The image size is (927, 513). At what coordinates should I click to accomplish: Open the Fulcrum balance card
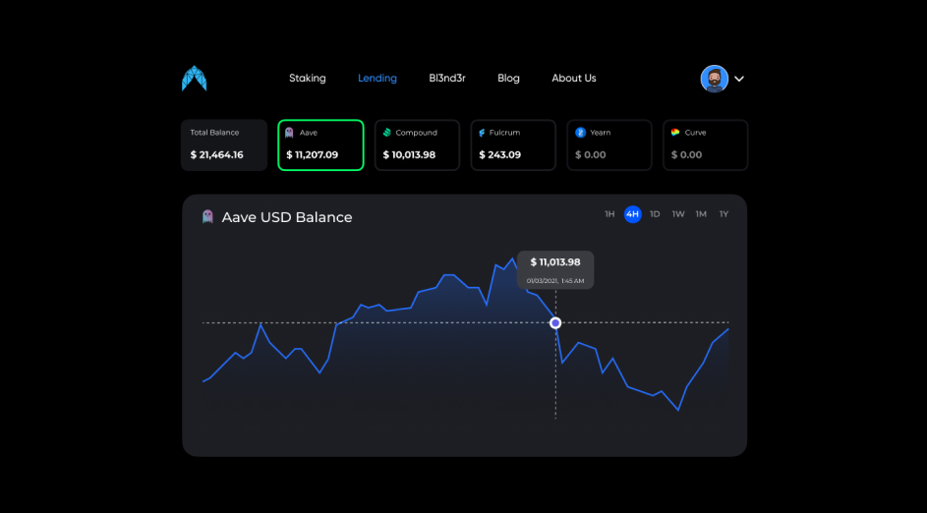513,144
